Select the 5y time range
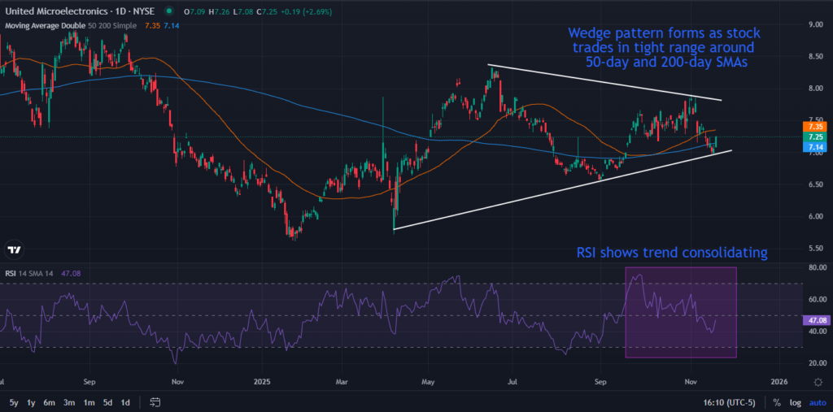Image resolution: width=833 pixels, height=412 pixels. pos(14,402)
